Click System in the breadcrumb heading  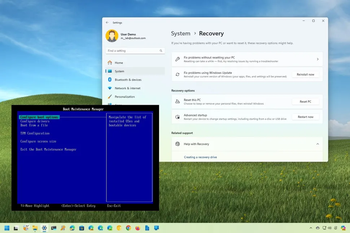point(180,33)
